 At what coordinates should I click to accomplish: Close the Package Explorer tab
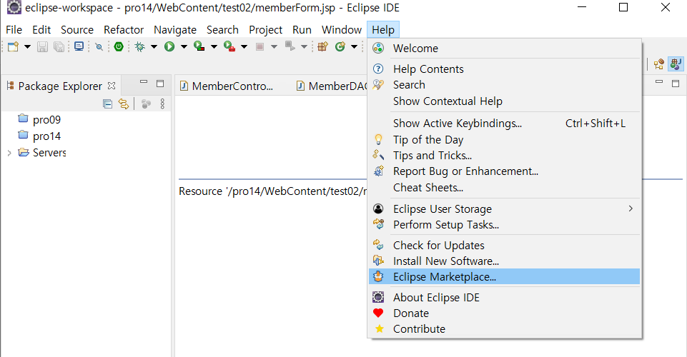click(x=112, y=86)
